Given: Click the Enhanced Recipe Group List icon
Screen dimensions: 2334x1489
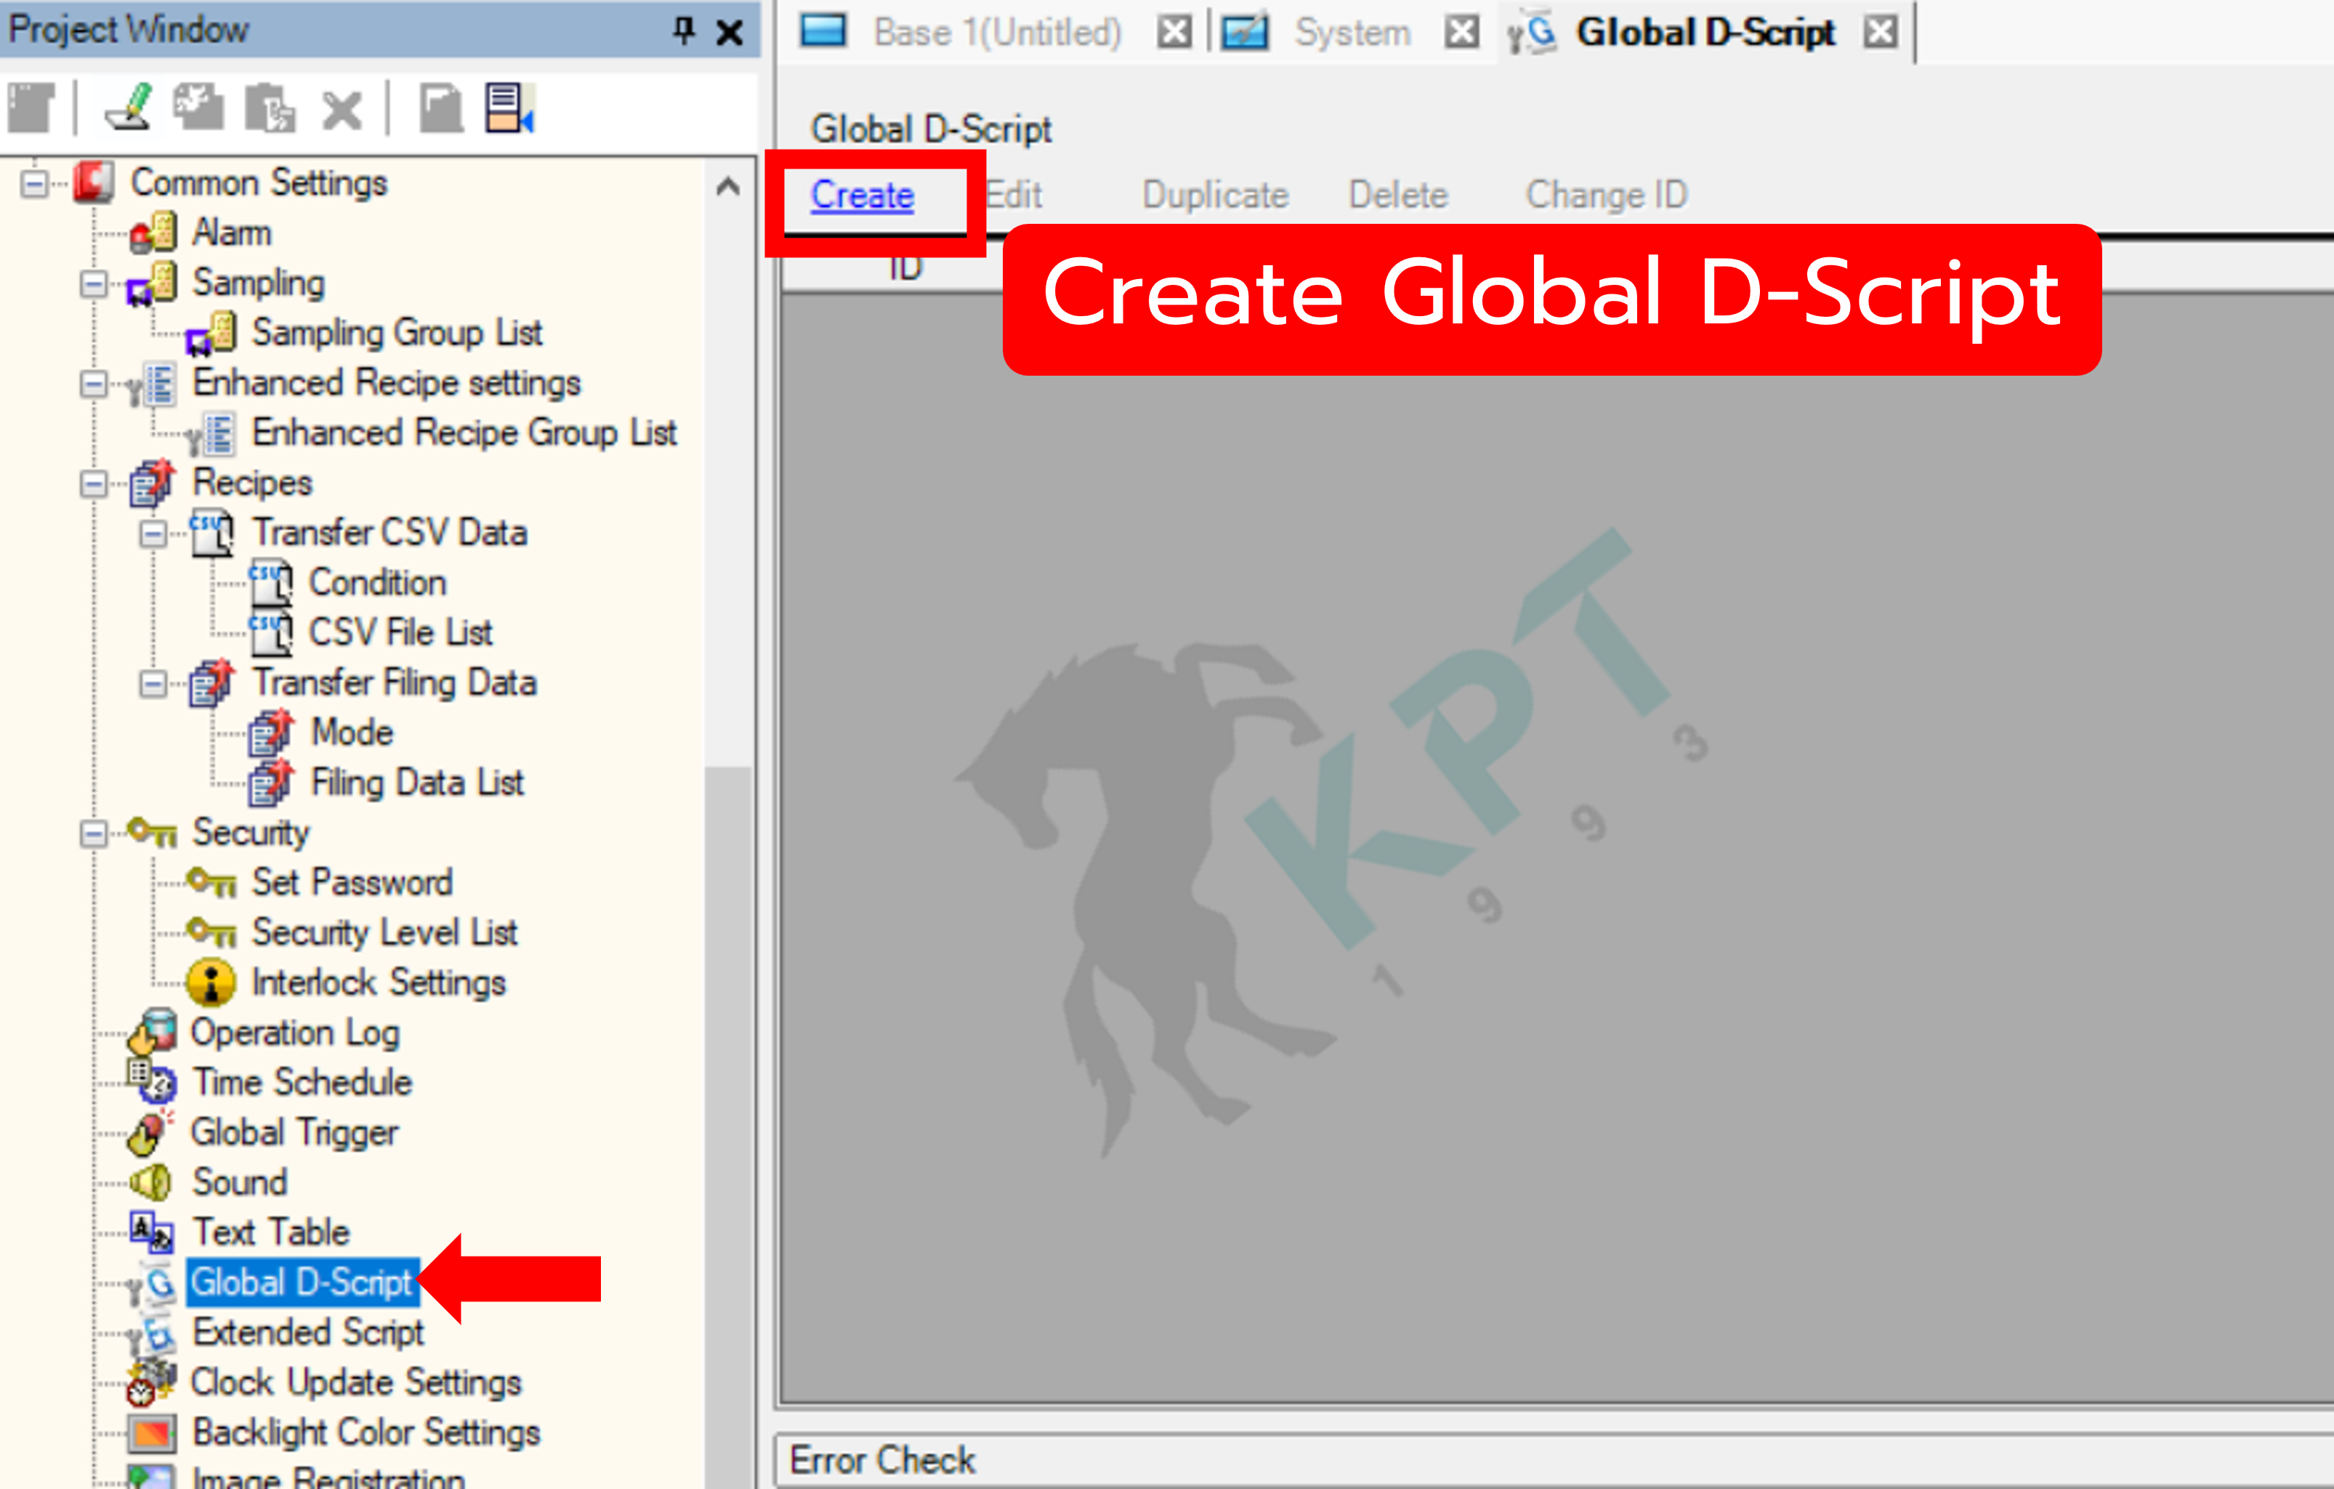Looking at the screenshot, I should click(x=212, y=433).
